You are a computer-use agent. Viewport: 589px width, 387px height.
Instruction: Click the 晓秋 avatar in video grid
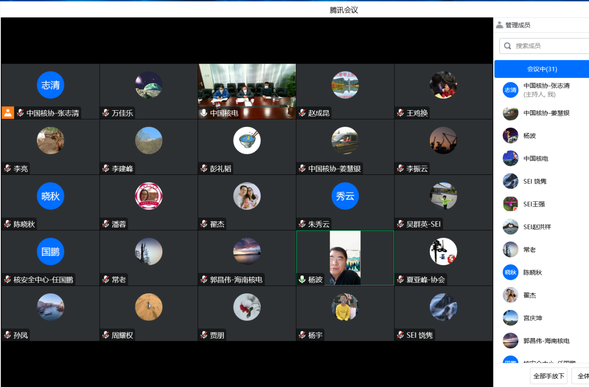click(50, 196)
